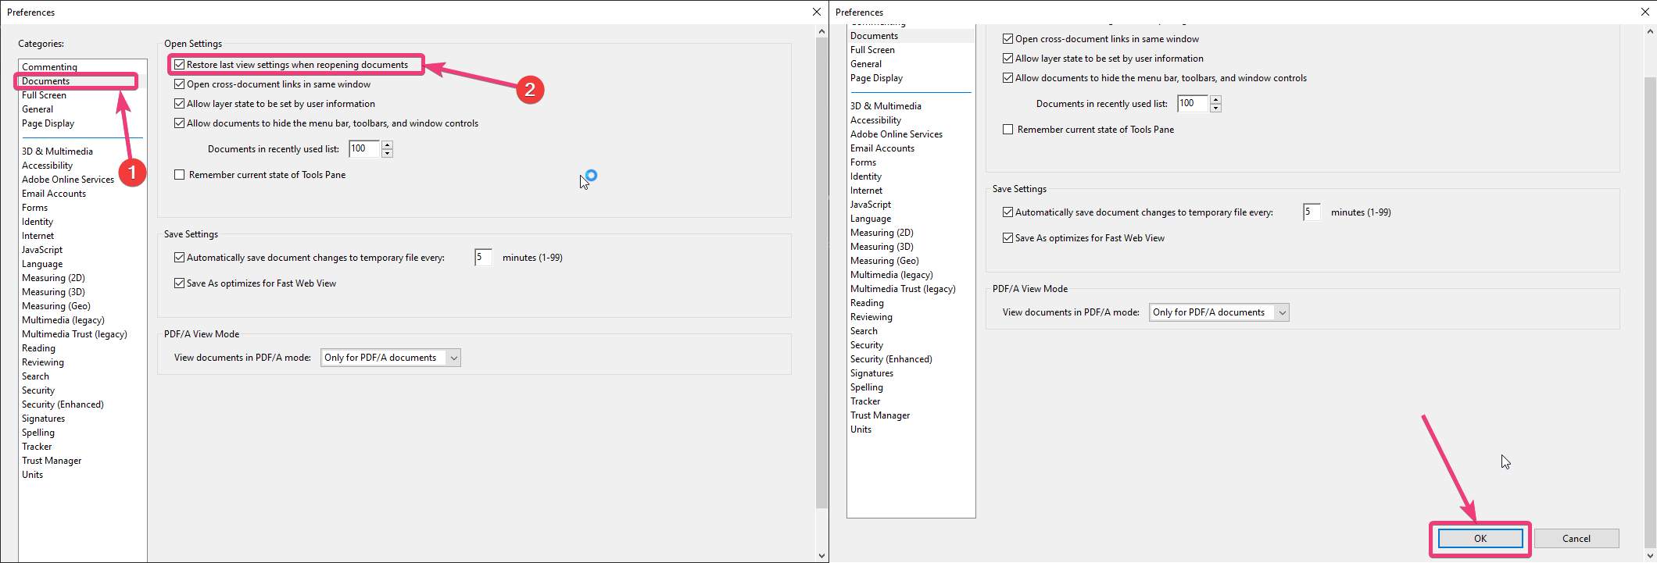Select Commenting category in left window
This screenshot has height=563, width=1657.
tap(49, 67)
